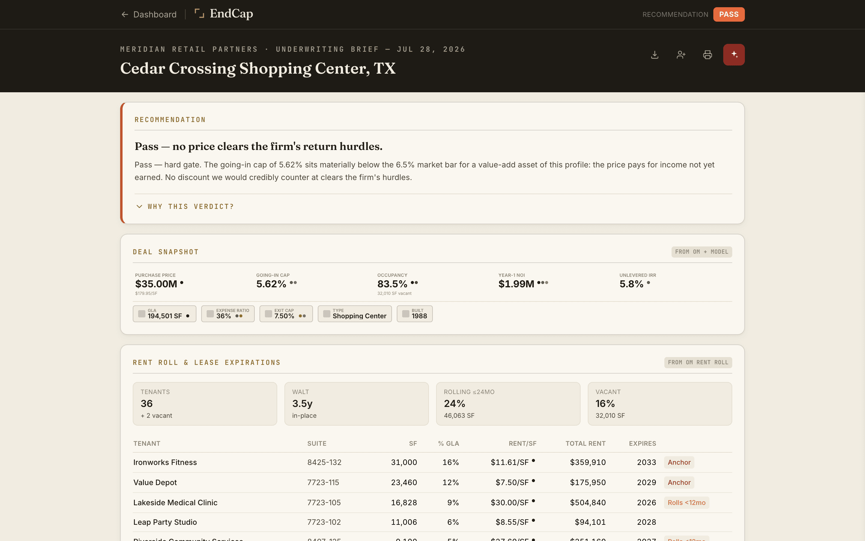Screen dimensions: 865x541
Task: Select the Value Depot tenant row
Action: coord(432,482)
